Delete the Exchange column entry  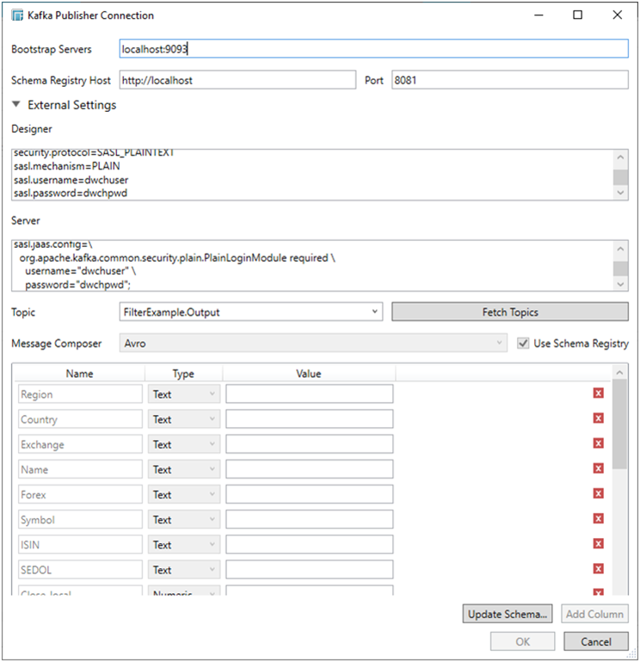click(x=598, y=443)
